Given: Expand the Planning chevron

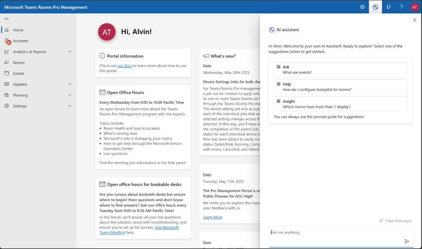Looking at the screenshot, I should pyautogui.click(x=70, y=95).
